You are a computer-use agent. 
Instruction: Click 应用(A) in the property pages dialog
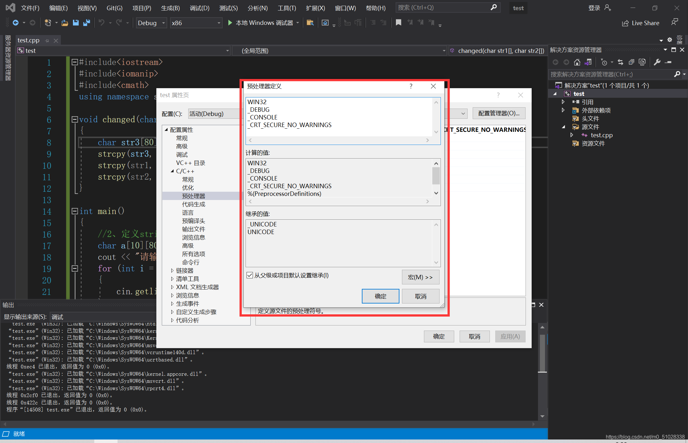510,336
